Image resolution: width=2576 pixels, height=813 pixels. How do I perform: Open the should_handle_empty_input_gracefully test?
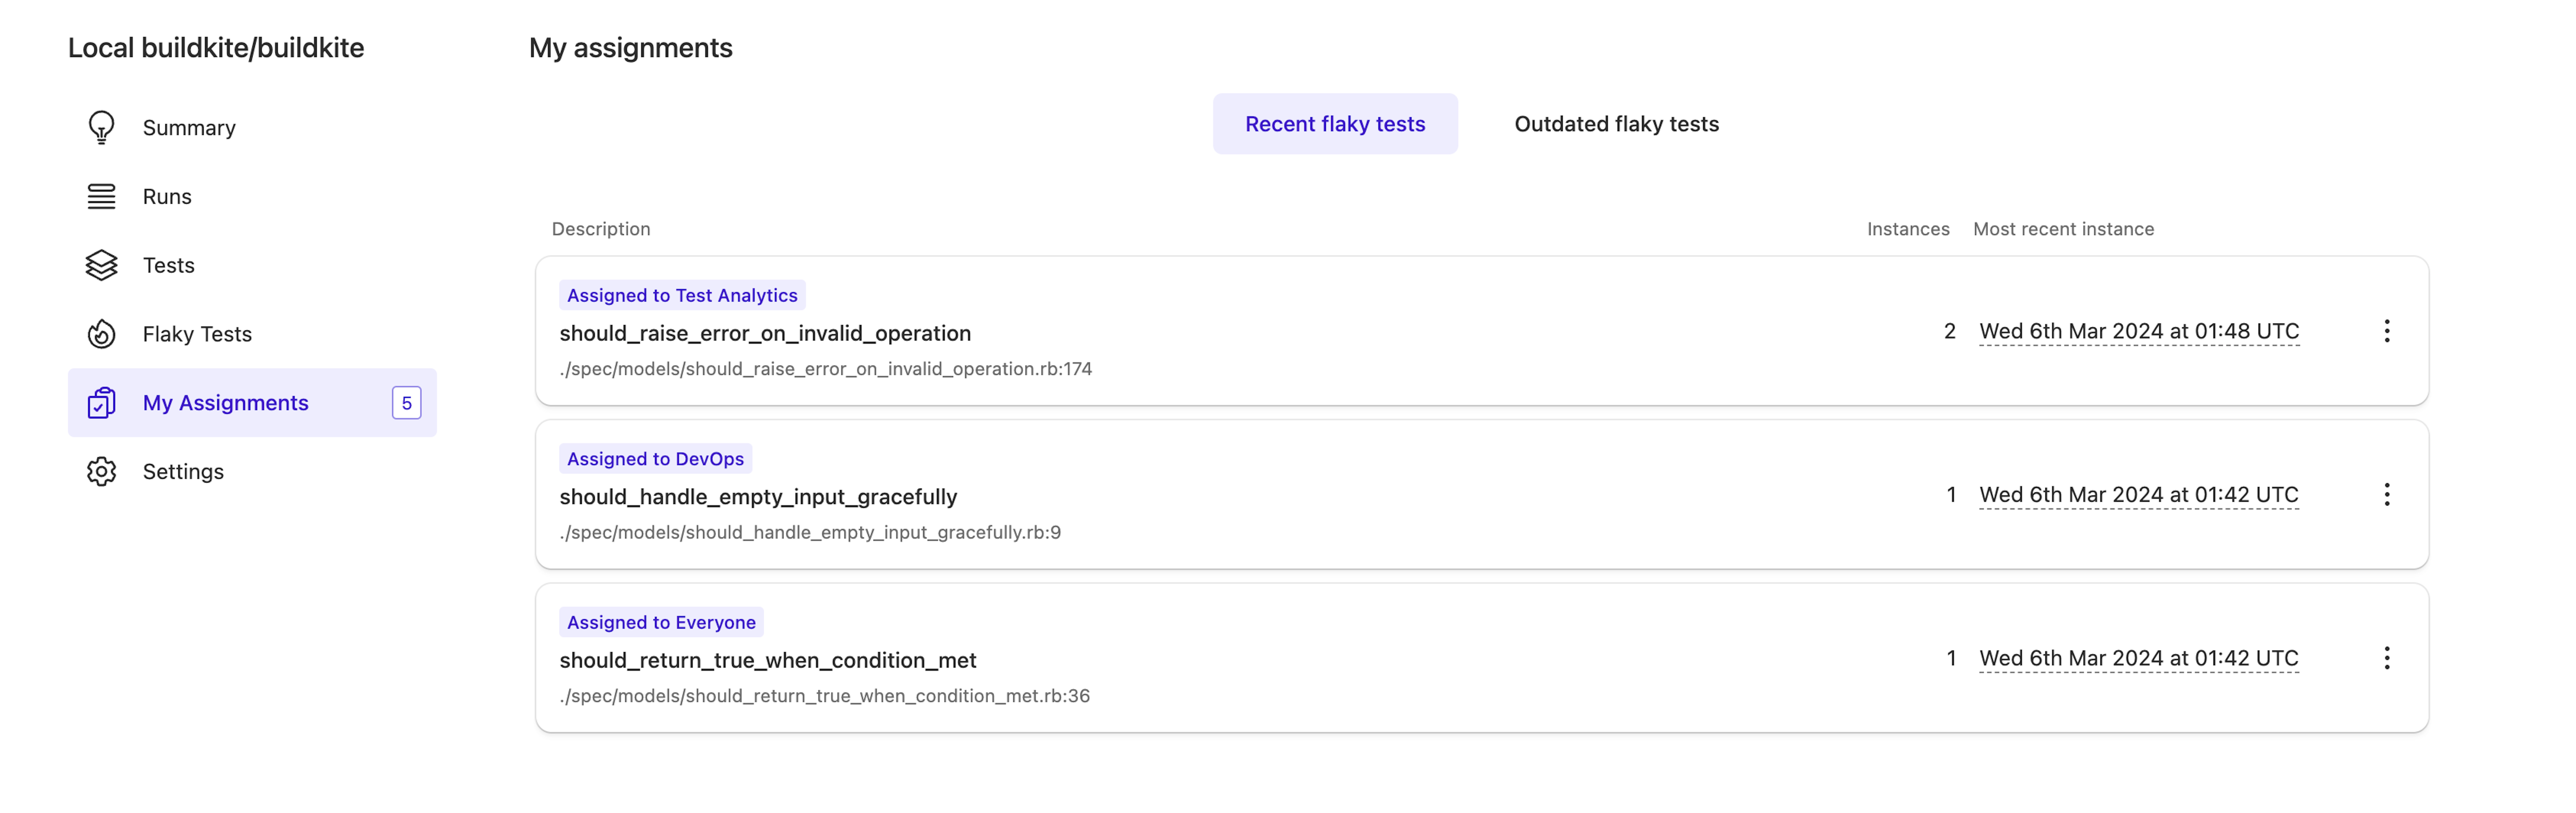click(x=758, y=496)
